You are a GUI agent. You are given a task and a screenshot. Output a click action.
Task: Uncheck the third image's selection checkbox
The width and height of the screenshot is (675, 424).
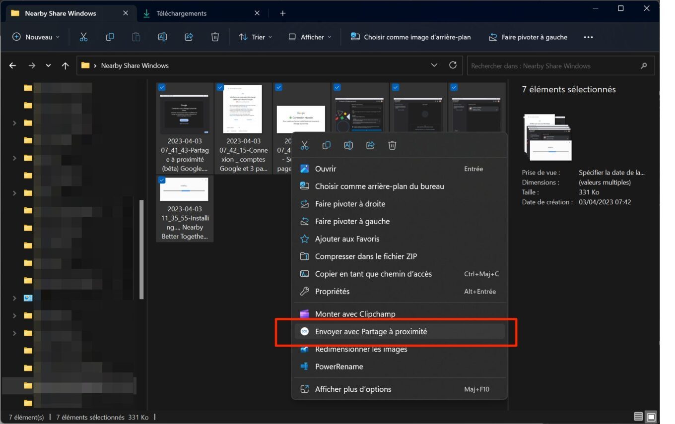278,87
